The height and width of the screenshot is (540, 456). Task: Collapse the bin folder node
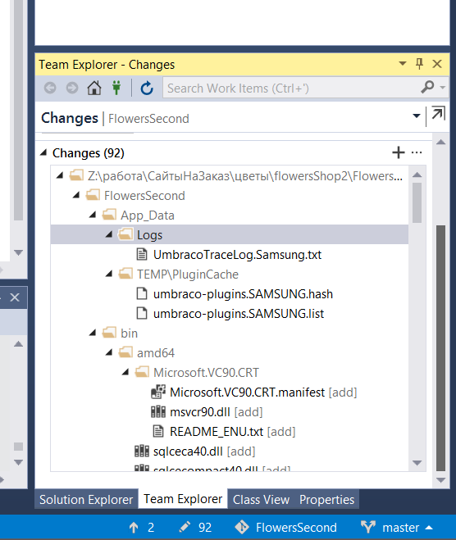point(93,333)
